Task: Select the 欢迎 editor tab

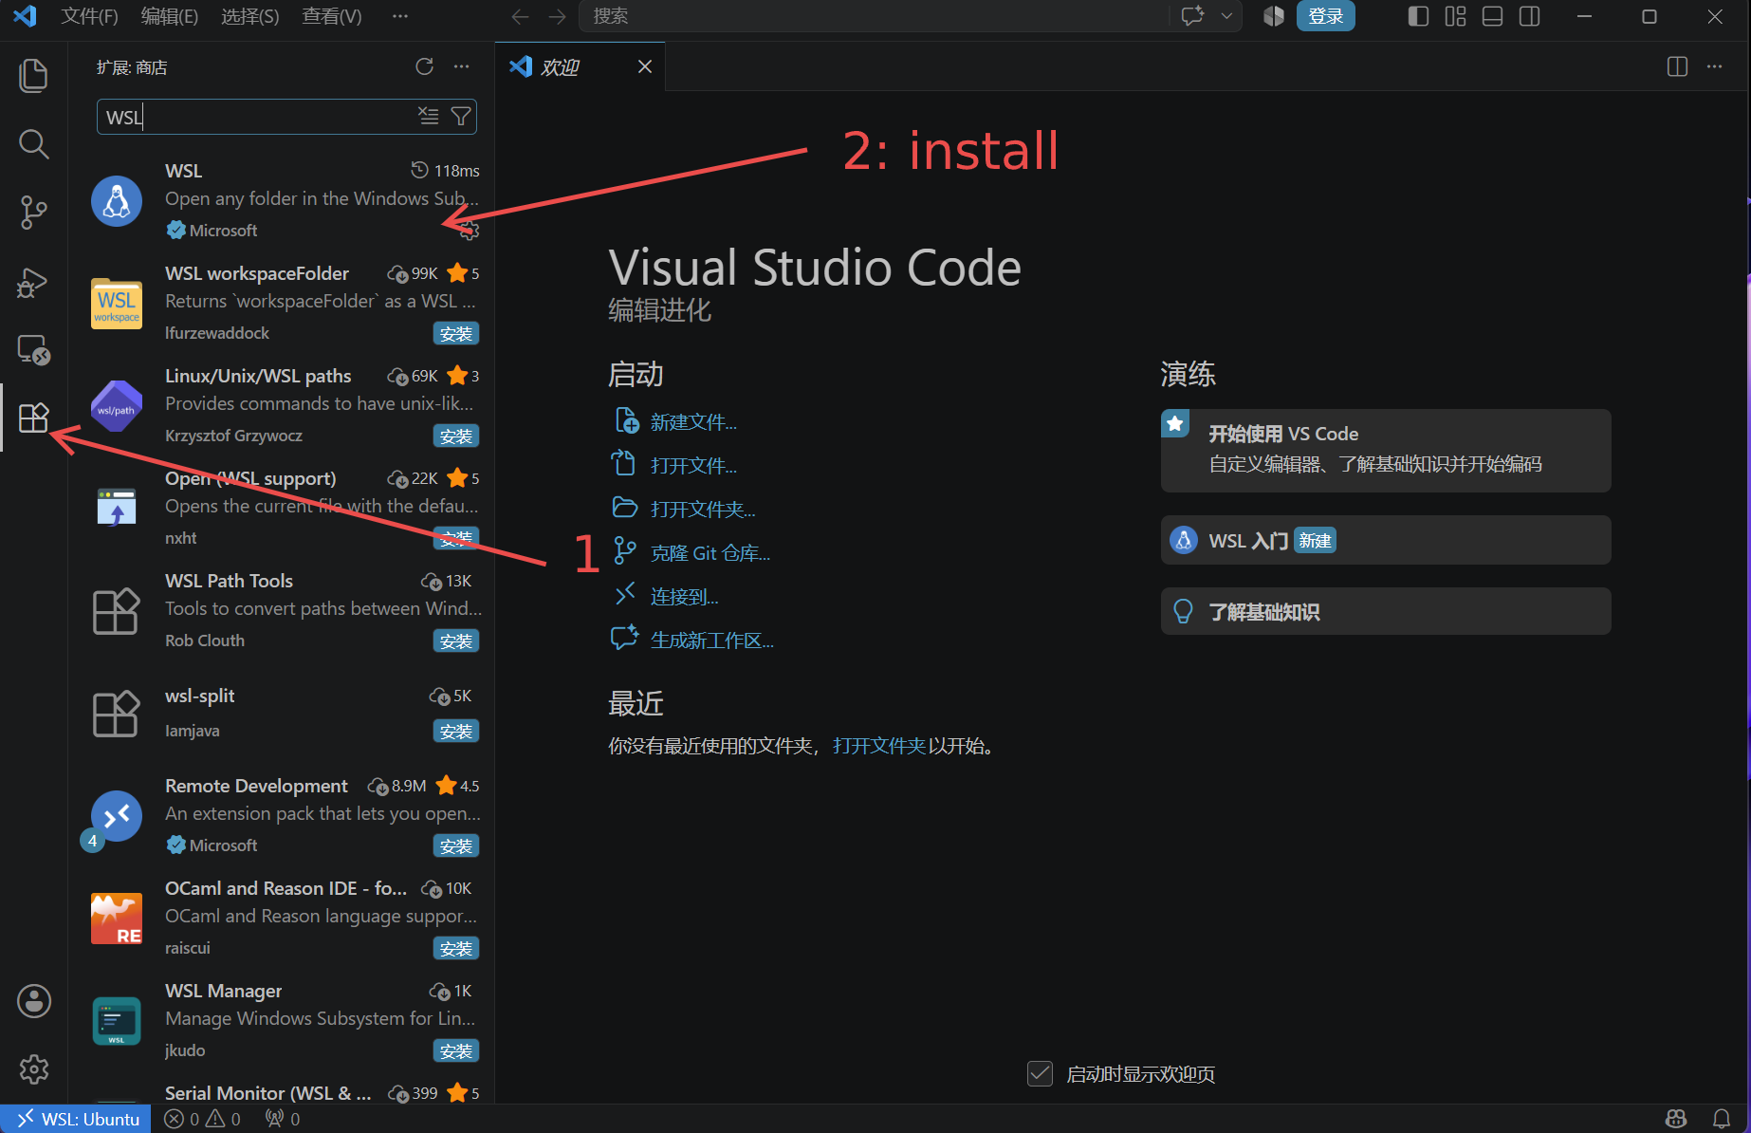Action: tap(580, 66)
